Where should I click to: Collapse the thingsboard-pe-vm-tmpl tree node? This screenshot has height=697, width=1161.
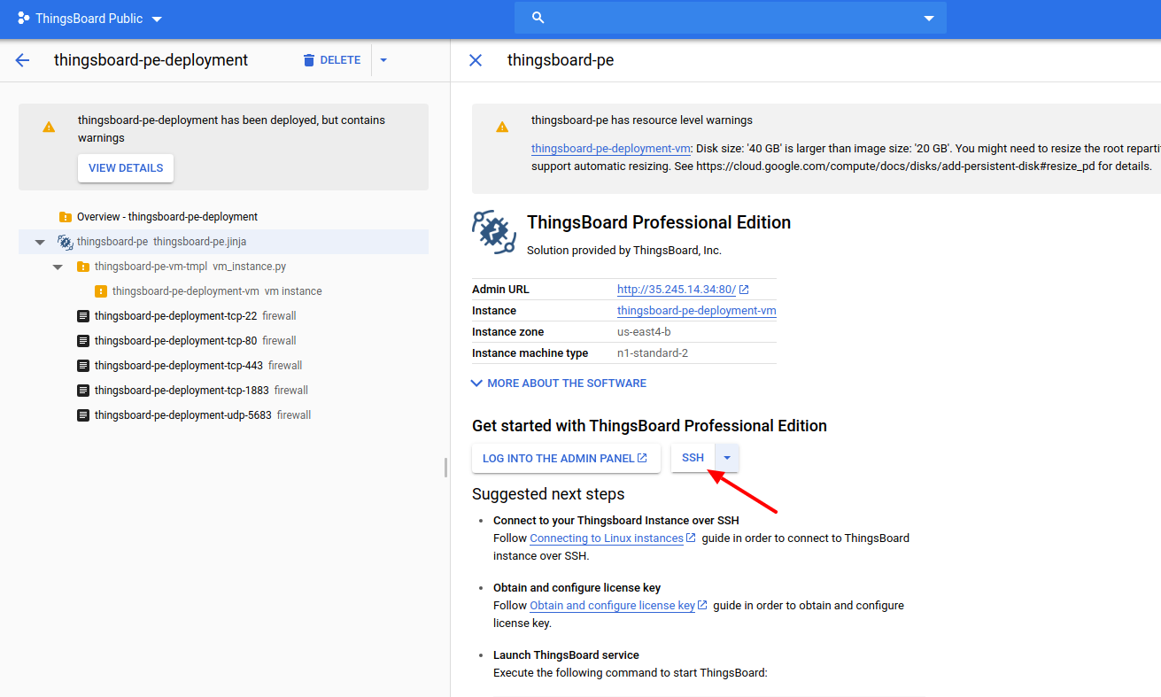pos(58,267)
